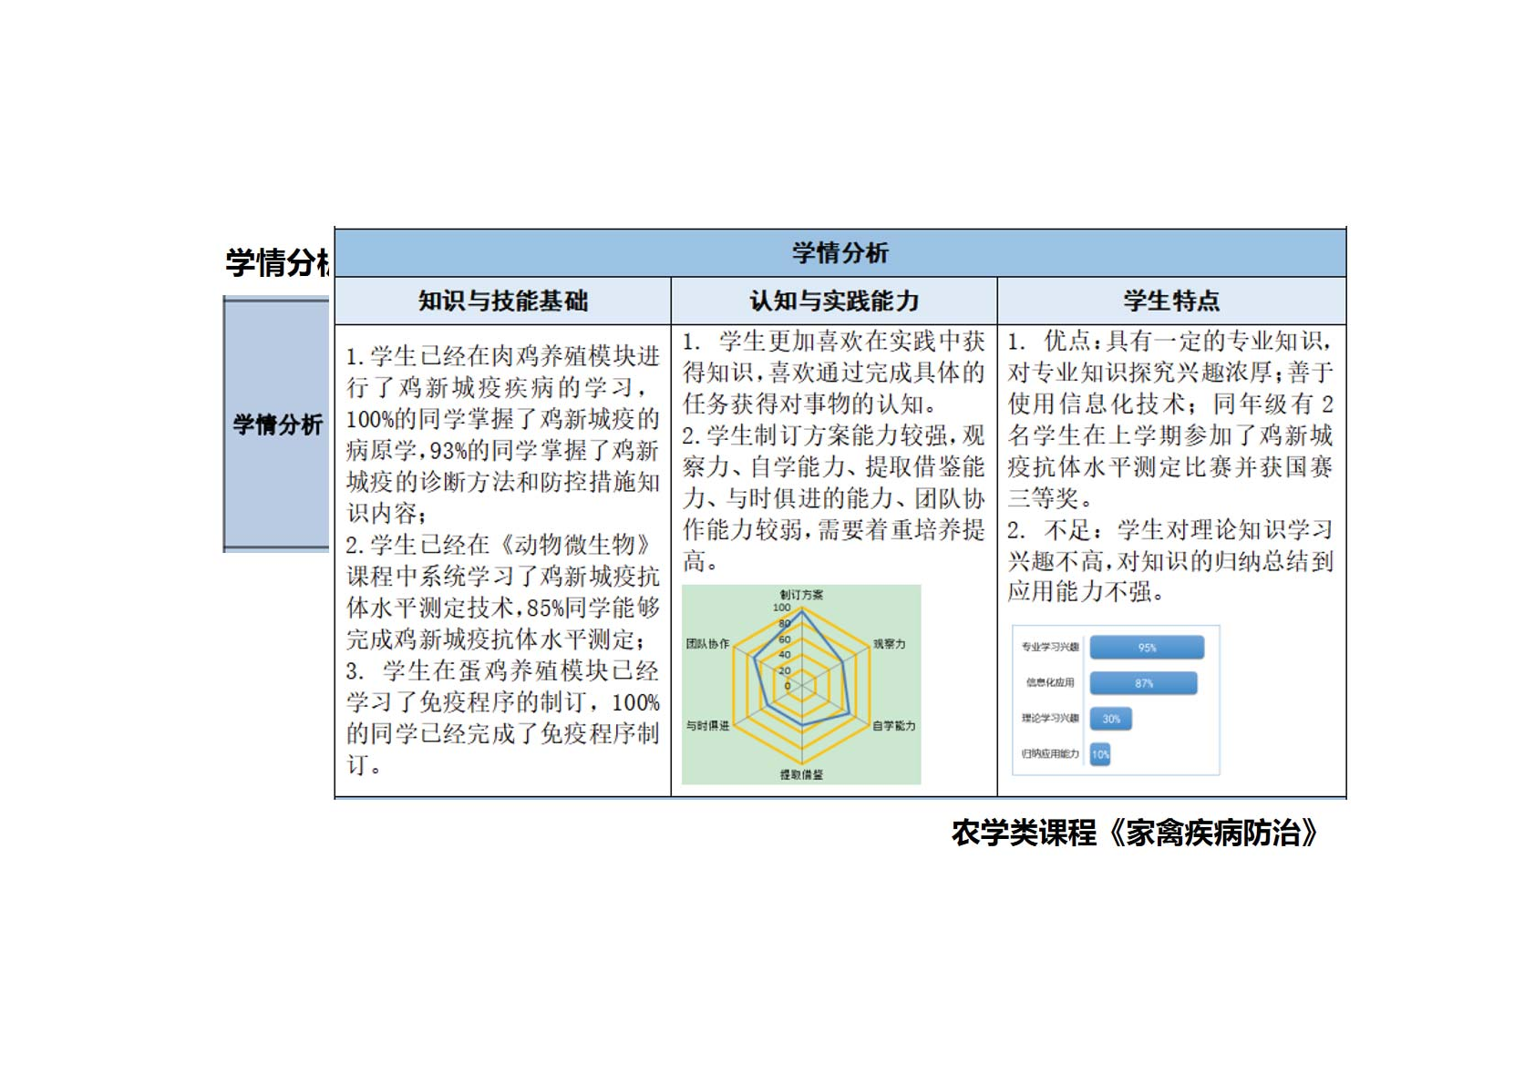Click paragraph starting 1. 优点:具有一定的专业知识
Image resolution: width=1535 pixels, height=1084 pixels.
click(1171, 419)
